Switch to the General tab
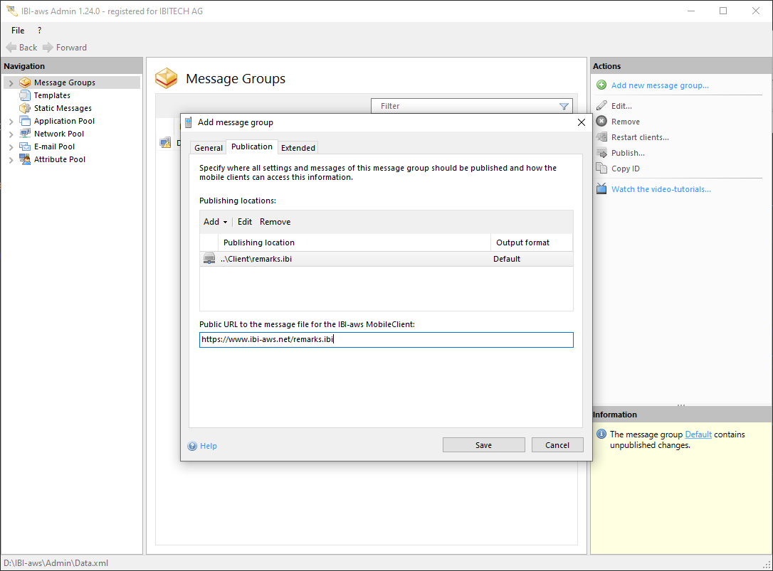 point(209,148)
